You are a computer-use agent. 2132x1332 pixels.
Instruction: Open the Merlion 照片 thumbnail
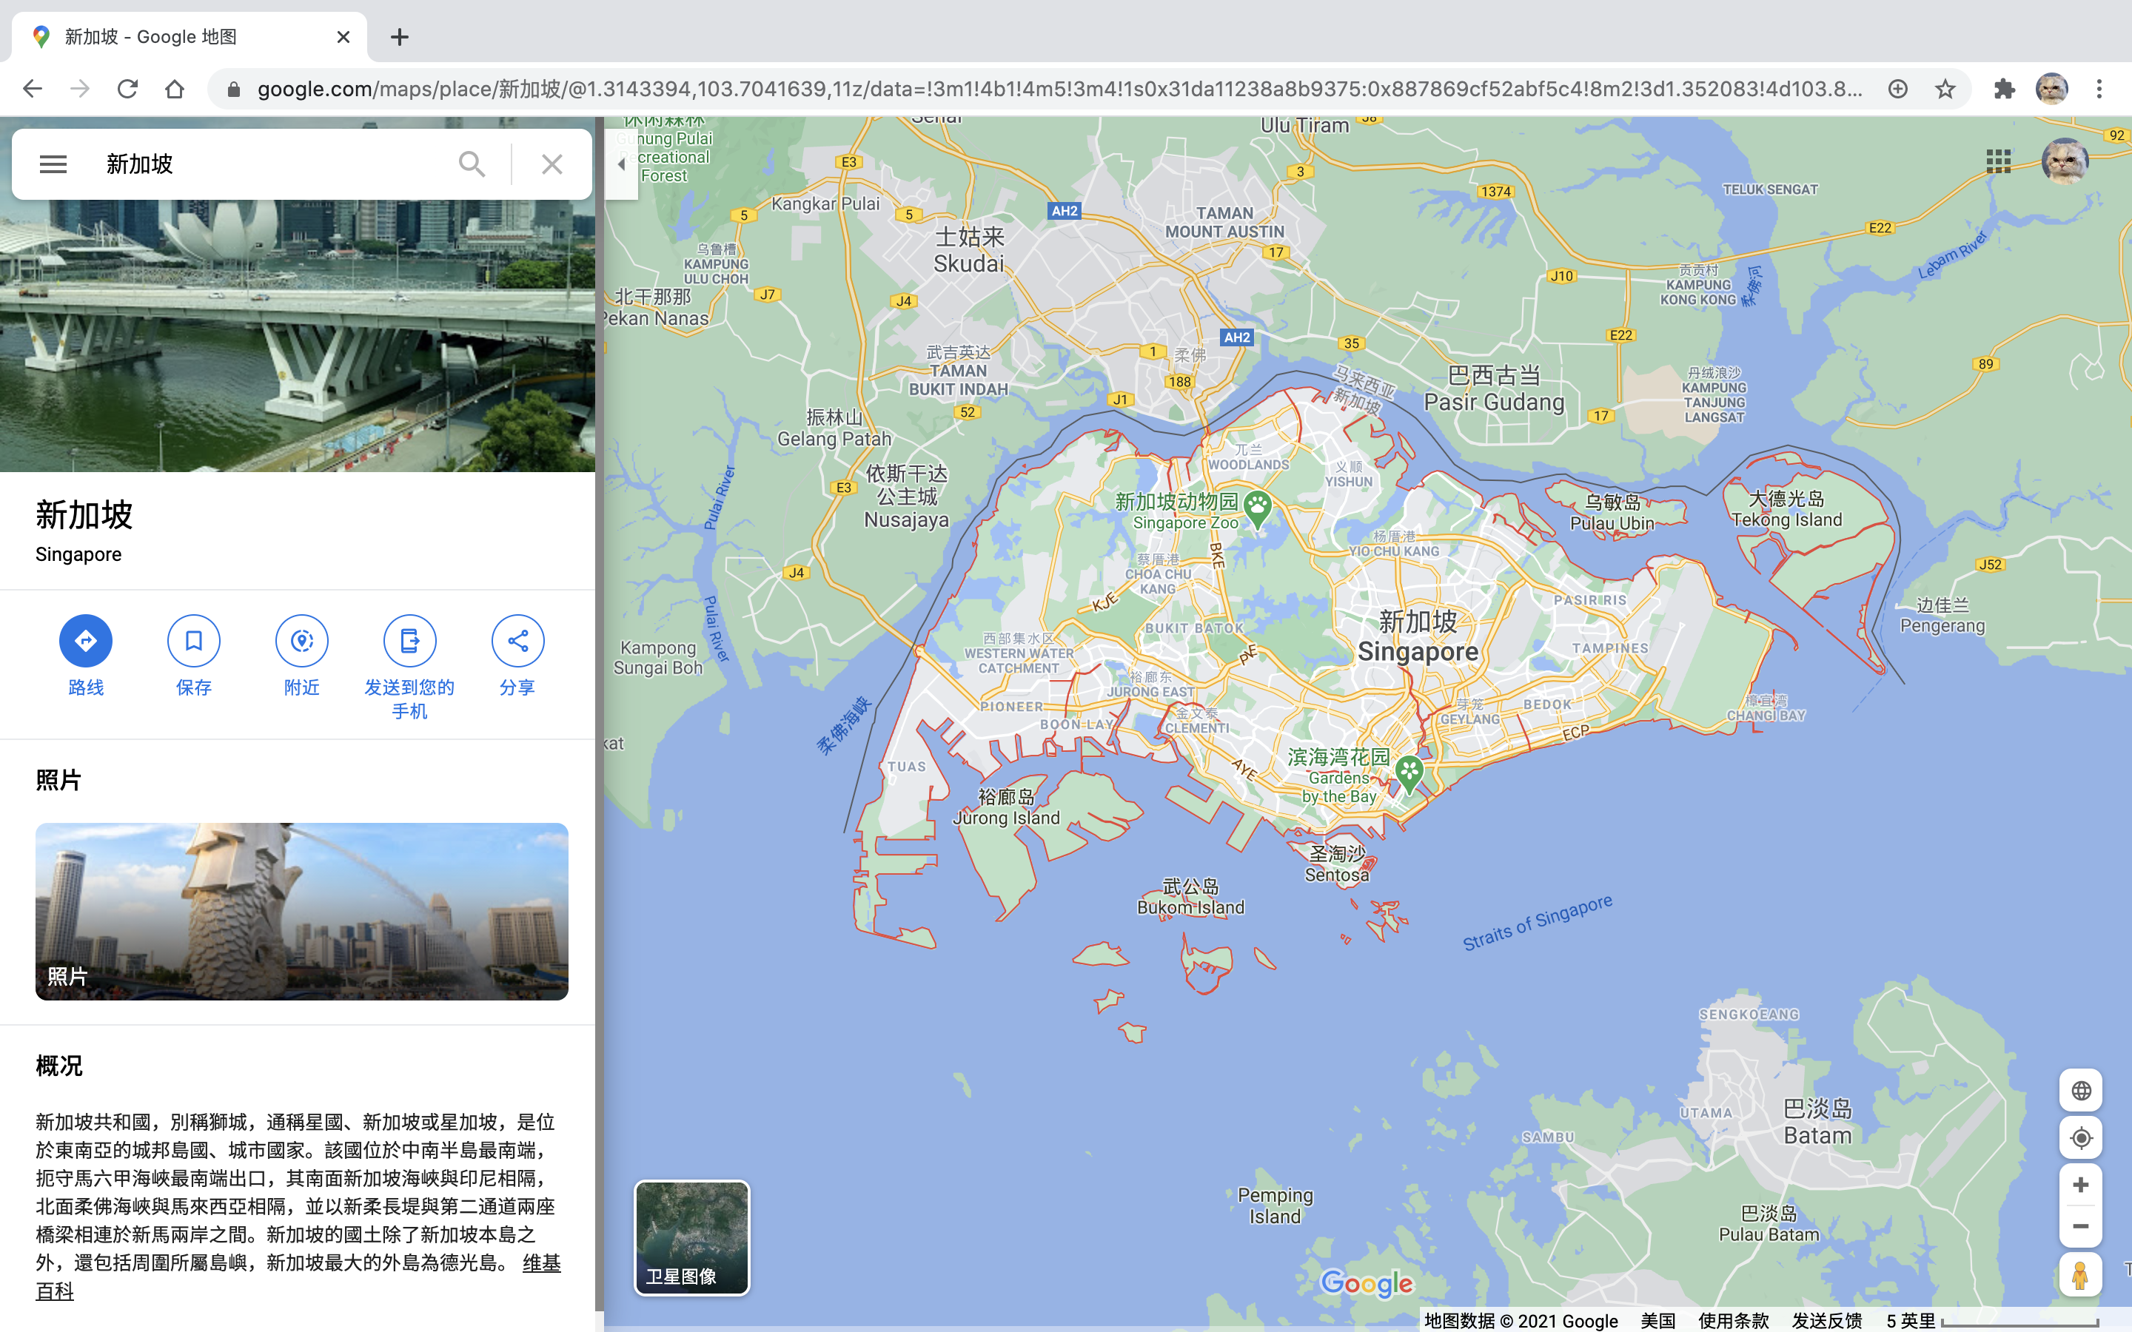click(x=301, y=911)
